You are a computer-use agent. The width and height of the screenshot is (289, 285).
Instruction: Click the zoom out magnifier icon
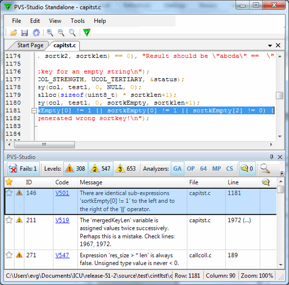61,32
